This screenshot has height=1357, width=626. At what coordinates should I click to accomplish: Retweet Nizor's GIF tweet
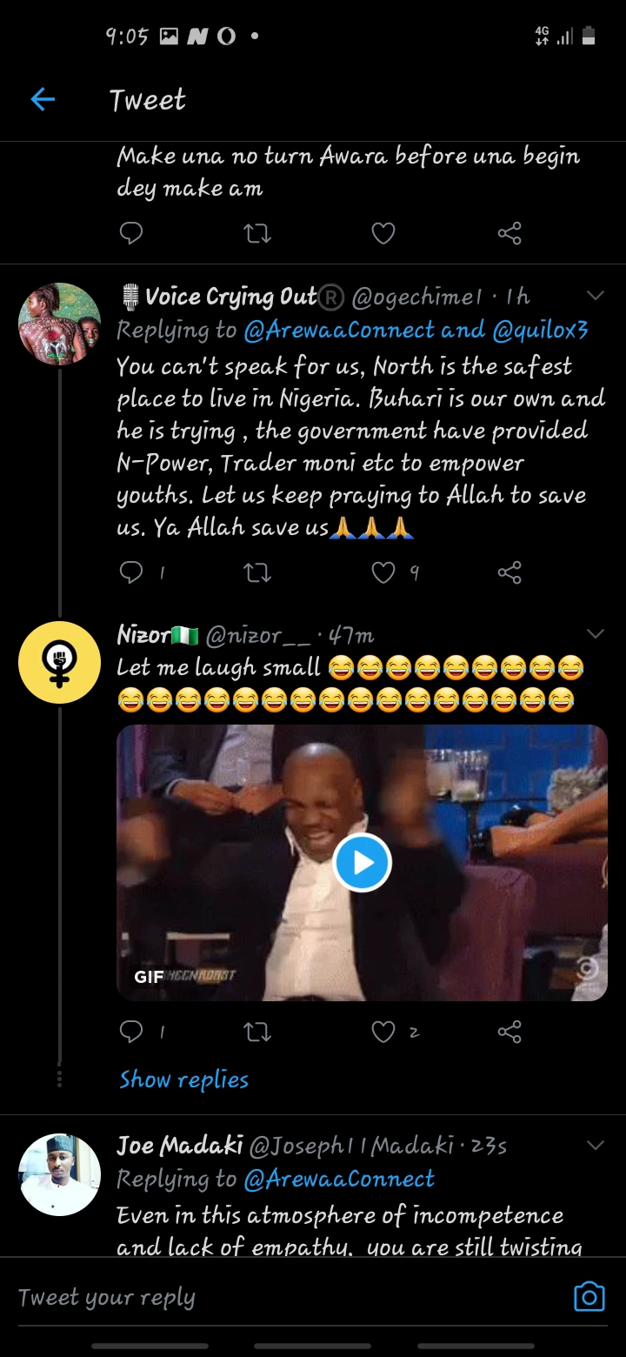click(x=257, y=1032)
